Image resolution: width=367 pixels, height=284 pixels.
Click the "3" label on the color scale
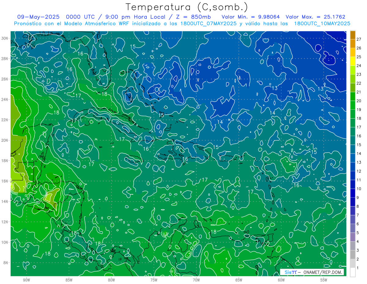point(358,250)
